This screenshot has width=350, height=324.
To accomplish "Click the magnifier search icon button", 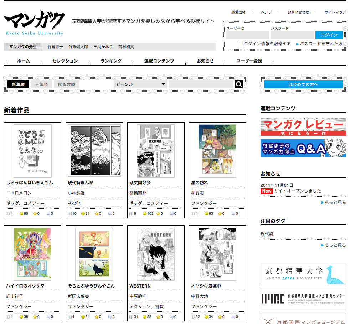I will (239, 84).
